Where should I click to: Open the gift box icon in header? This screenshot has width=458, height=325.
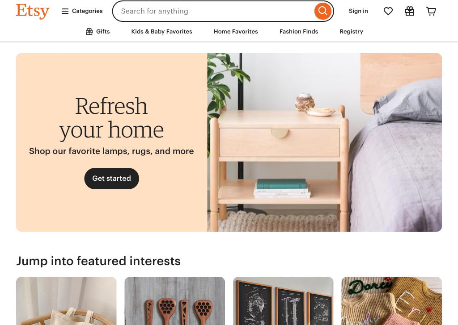410,11
